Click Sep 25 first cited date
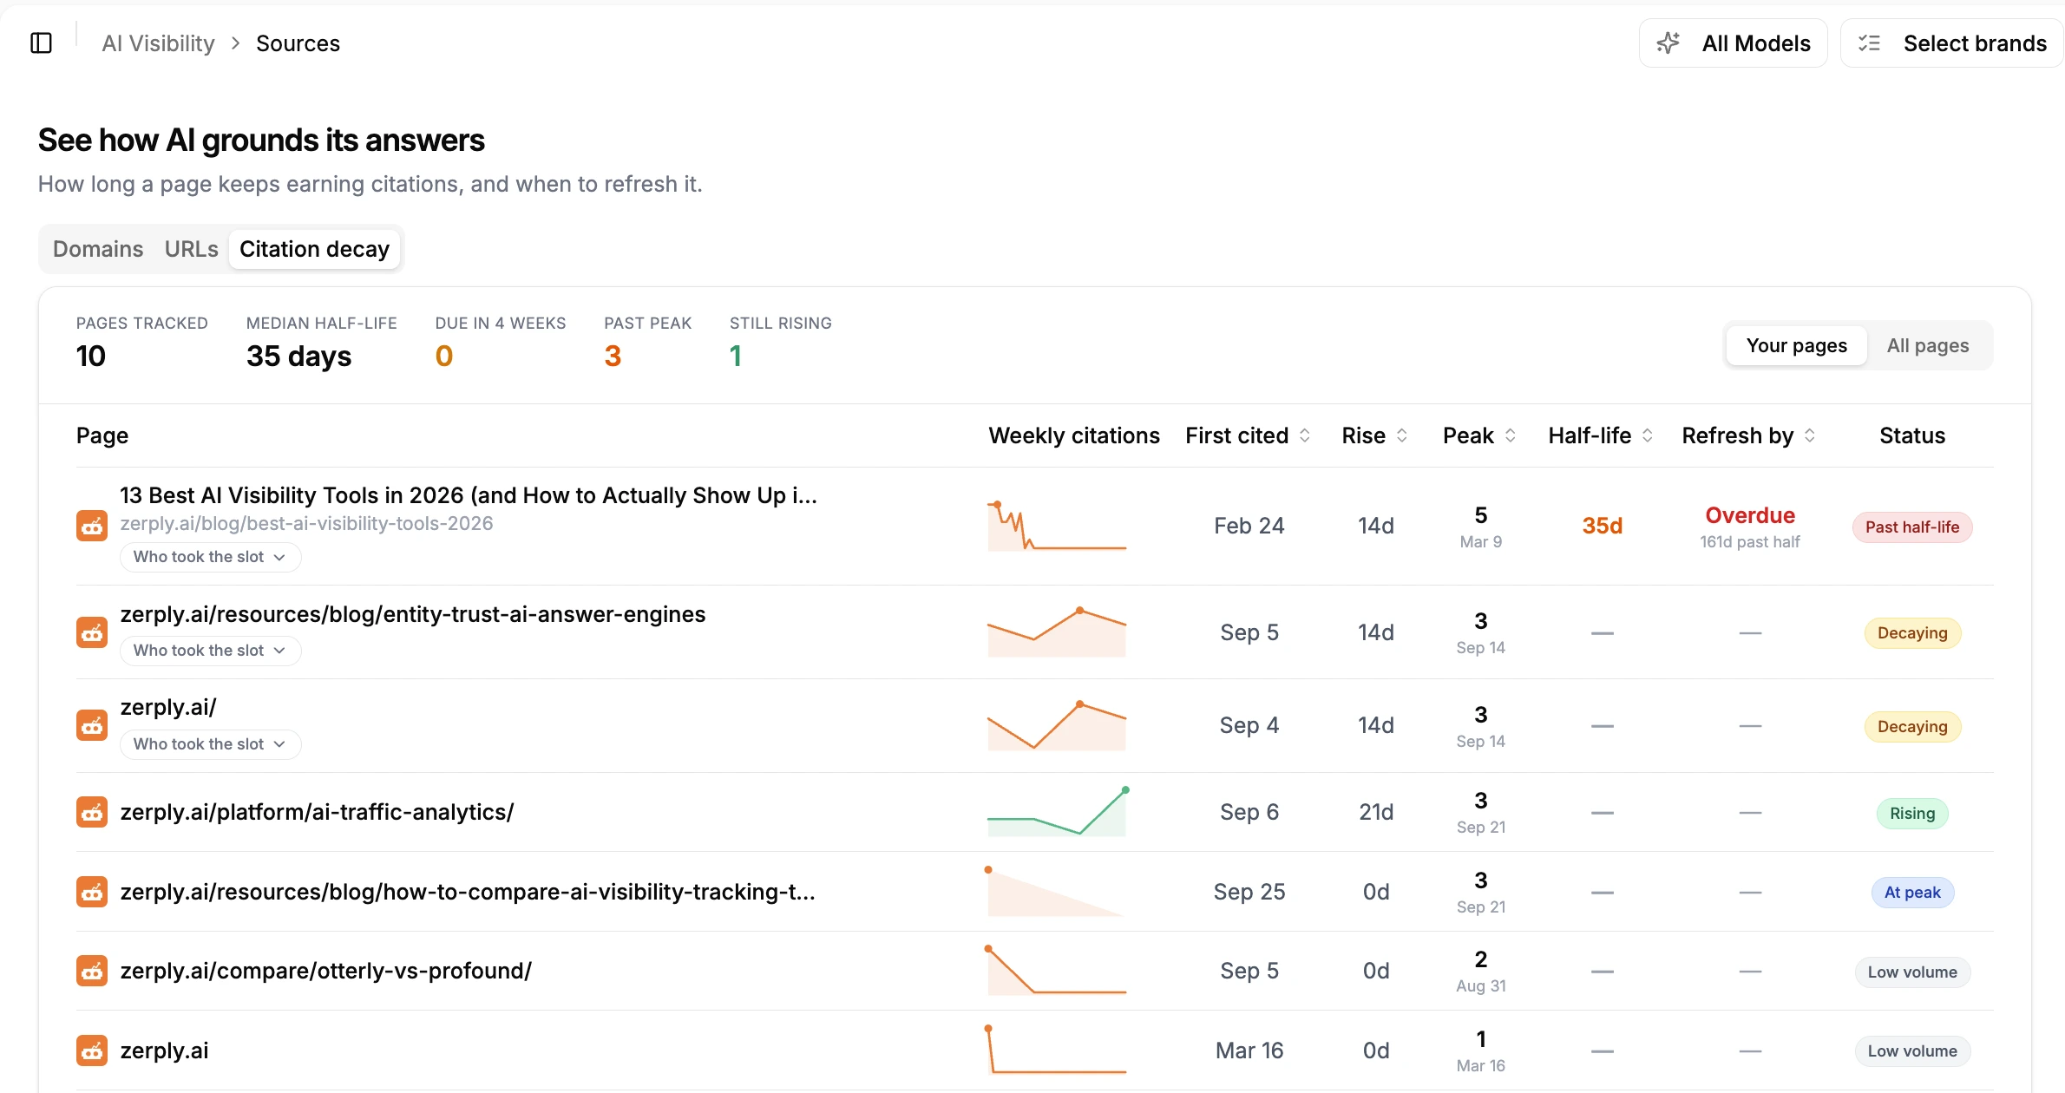 (1249, 892)
